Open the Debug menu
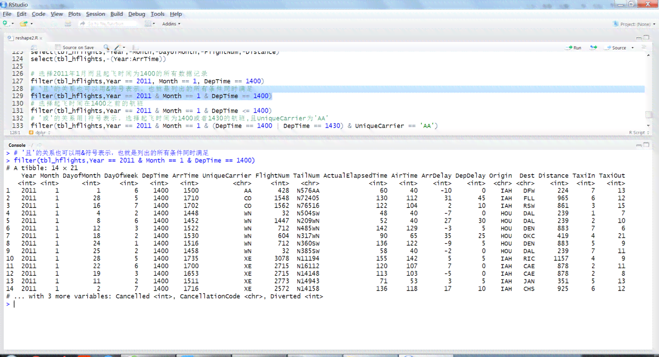The image size is (659, 357). coord(137,14)
